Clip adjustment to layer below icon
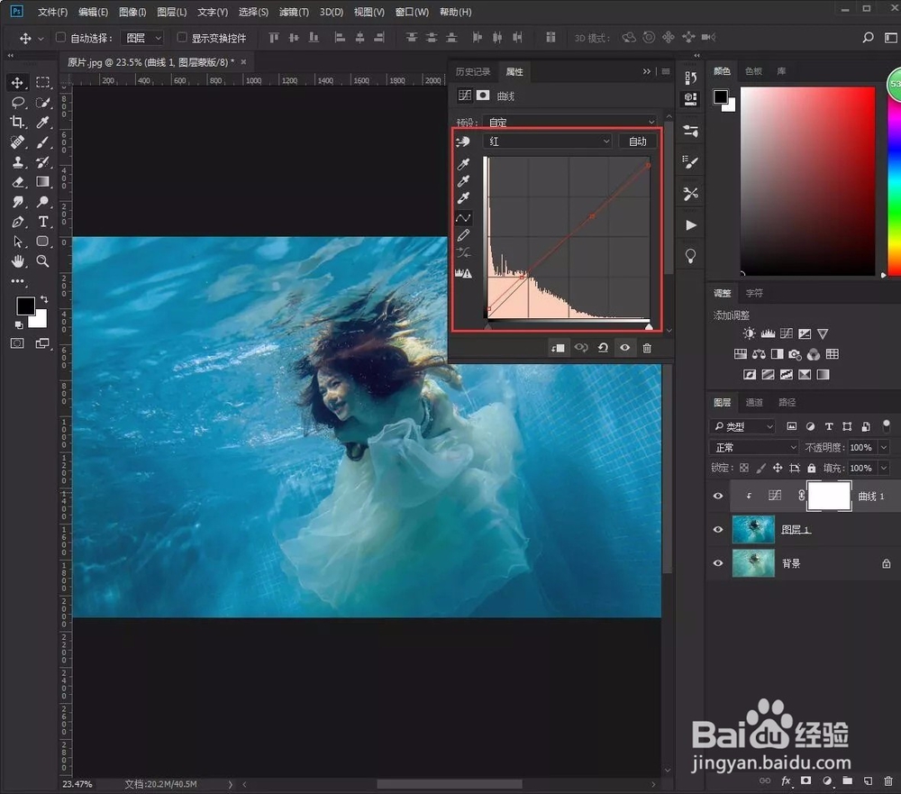901x794 pixels. 558,348
